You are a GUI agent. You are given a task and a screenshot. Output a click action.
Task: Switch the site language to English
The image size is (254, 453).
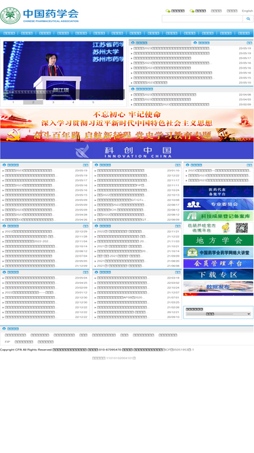coord(247,11)
